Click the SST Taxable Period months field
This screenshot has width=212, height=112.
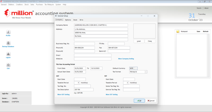[126, 83]
